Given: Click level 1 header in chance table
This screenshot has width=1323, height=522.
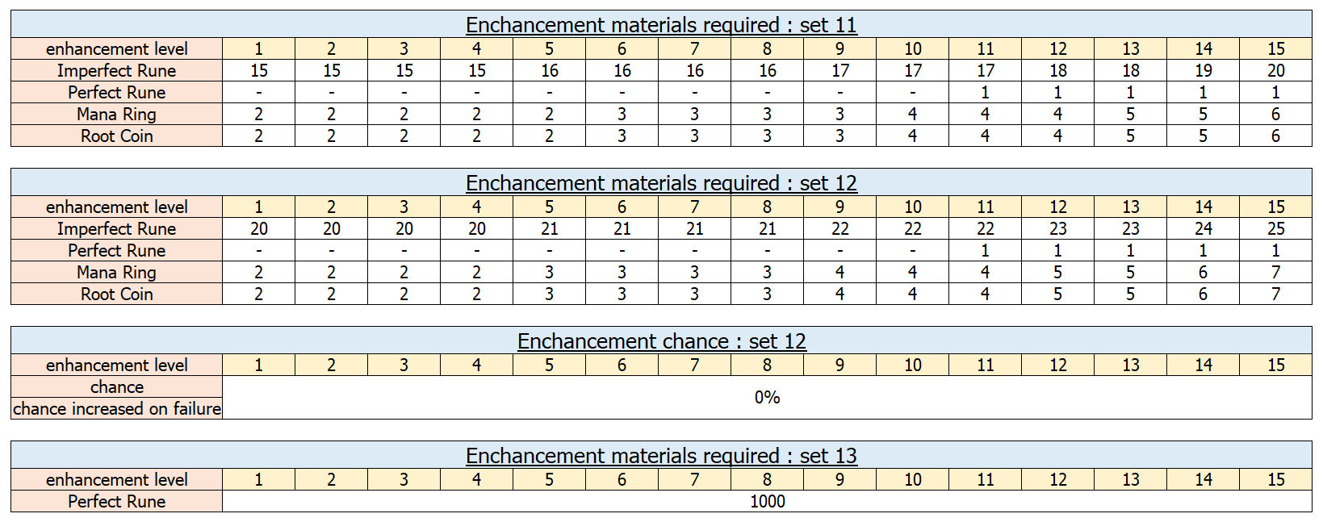Looking at the screenshot, I should 258,365.
